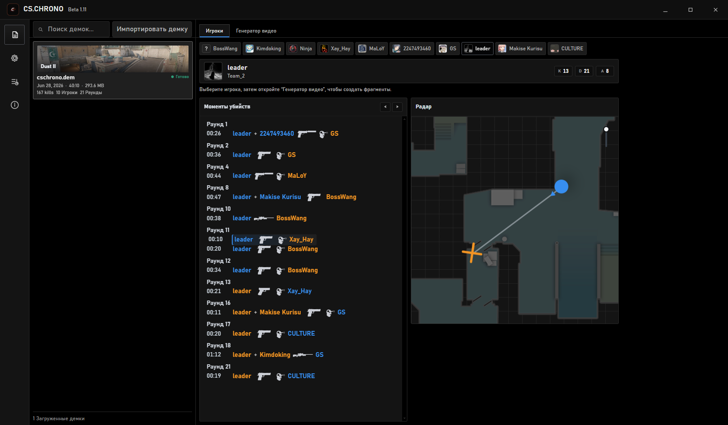Go to next kill moment arrow
Image resolution: width=728 pixels, height=425 pixels.
pos(397,107)
